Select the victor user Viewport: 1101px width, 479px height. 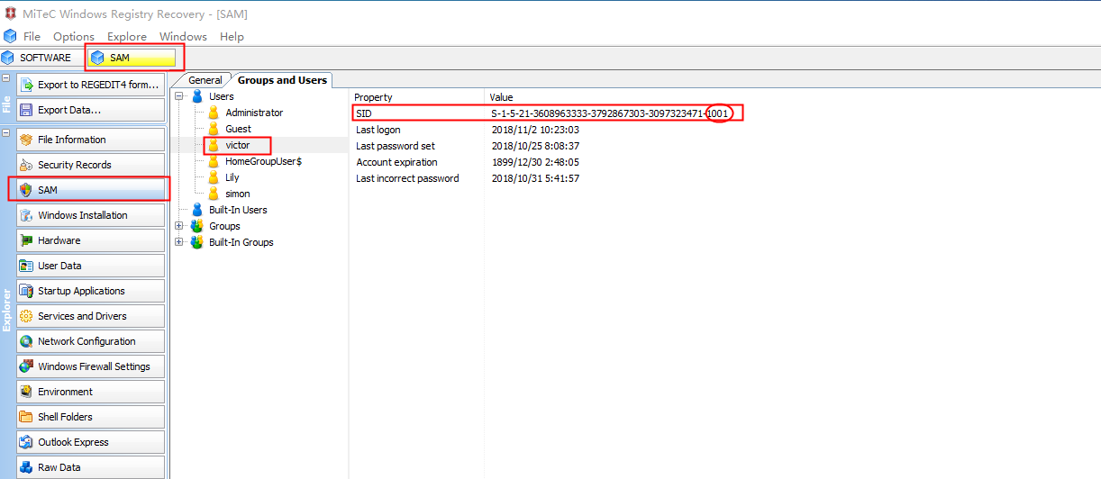237,145
